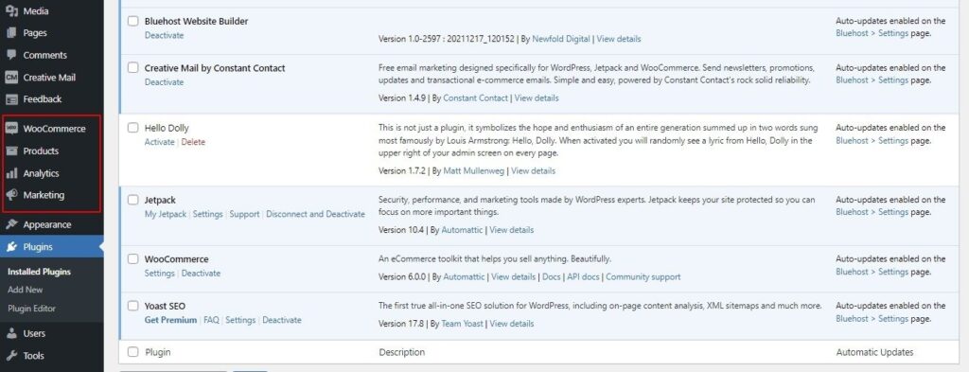Click the Products box icon
This screenshot has width=969, height=372.
coord(11,151)
